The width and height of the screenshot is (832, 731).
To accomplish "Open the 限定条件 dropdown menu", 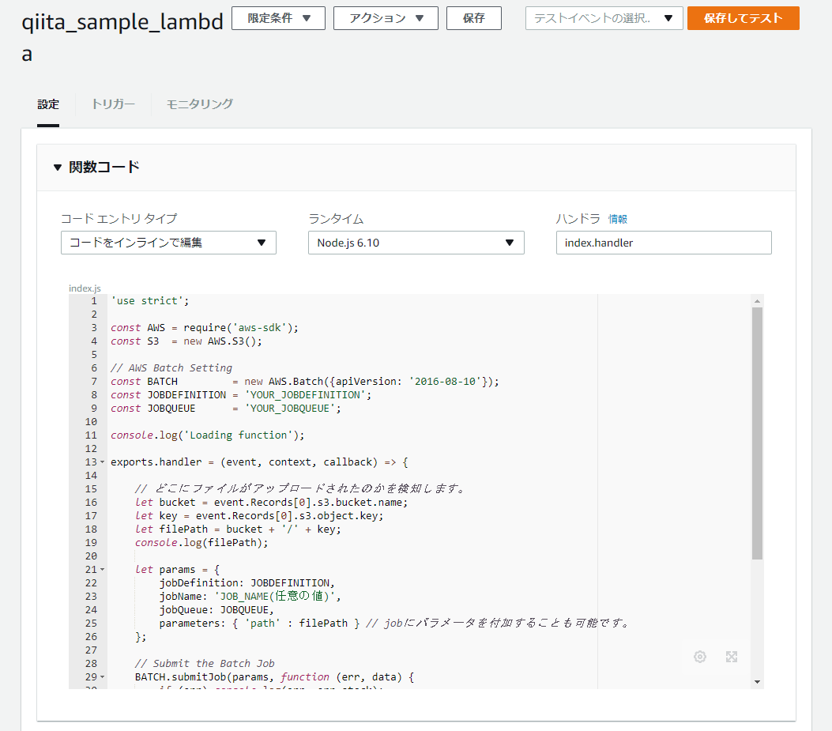I will [278, 17].
